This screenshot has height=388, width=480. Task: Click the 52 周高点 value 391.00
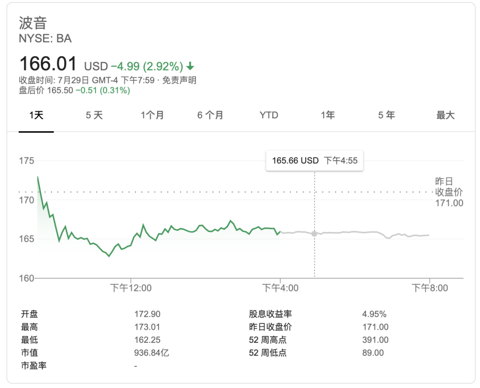point(375,340)
